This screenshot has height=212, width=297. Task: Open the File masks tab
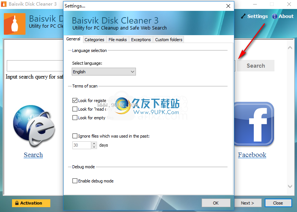(118, 40)
